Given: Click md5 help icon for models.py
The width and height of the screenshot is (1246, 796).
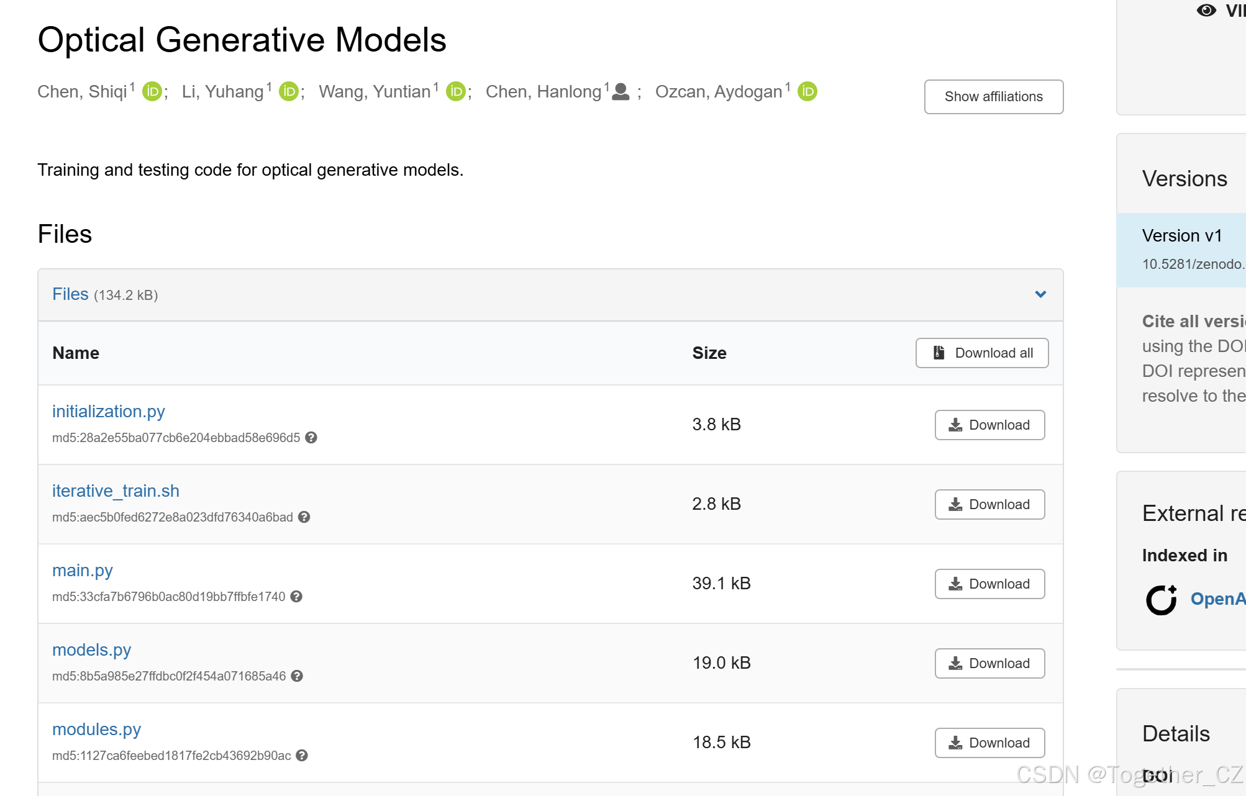Looking at the screenshot, I should [297, 676].
